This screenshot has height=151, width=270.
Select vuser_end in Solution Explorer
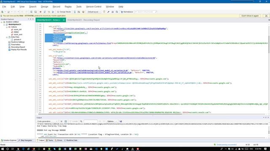[x=18, y=34]
